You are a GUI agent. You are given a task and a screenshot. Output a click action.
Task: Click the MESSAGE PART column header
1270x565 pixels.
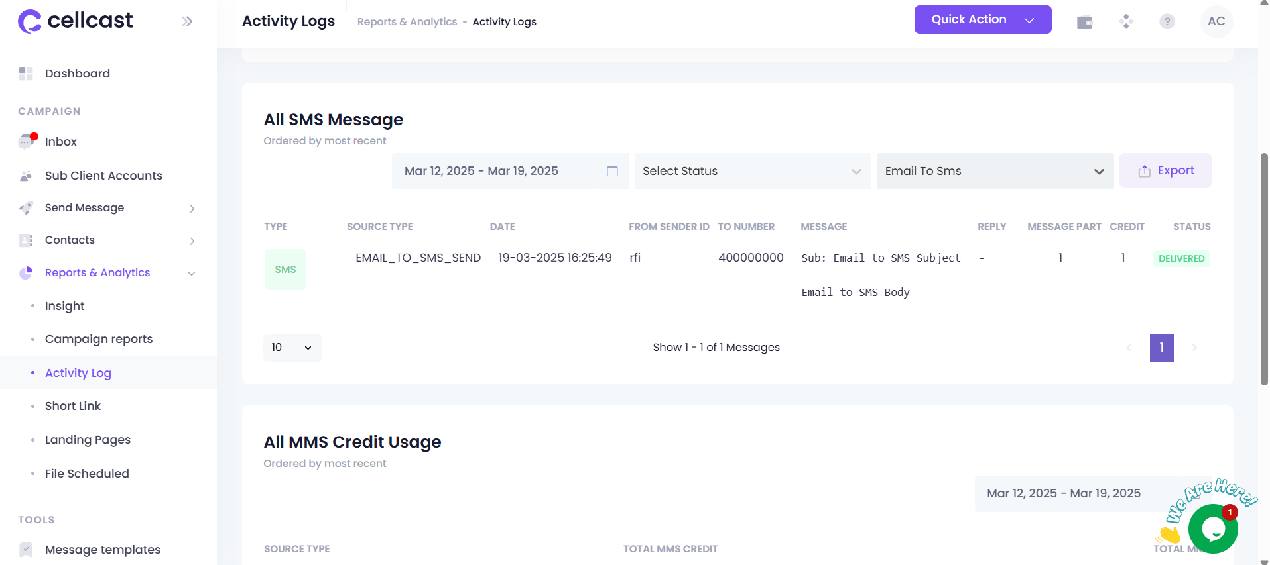click(x=1064, y=227)
